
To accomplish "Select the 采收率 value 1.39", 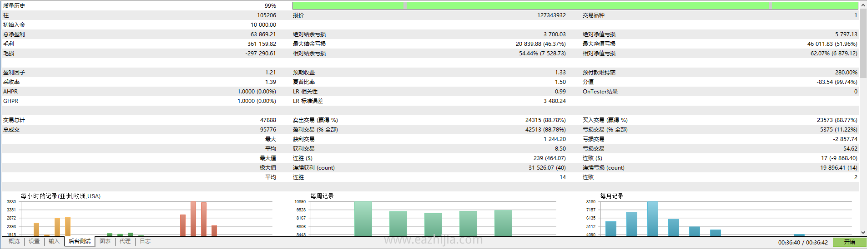I will point(271,82).
